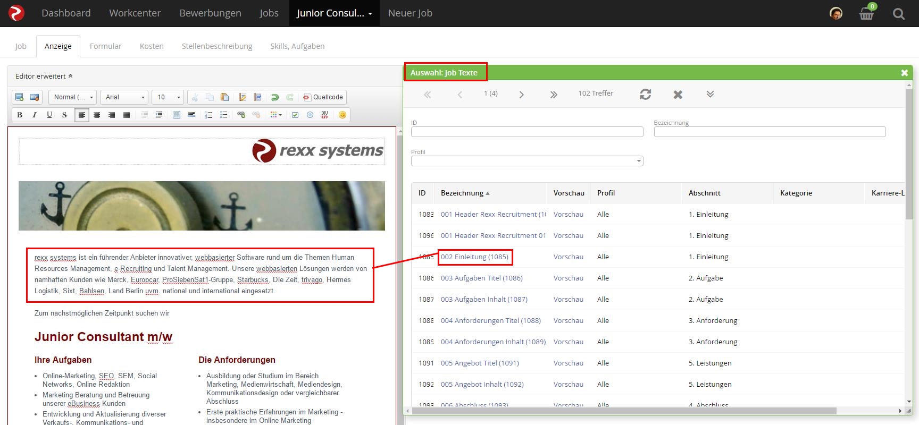The image size is (919, 425).
Task: Insert a smiley emoticon
Action: click(x=342, y=115)
